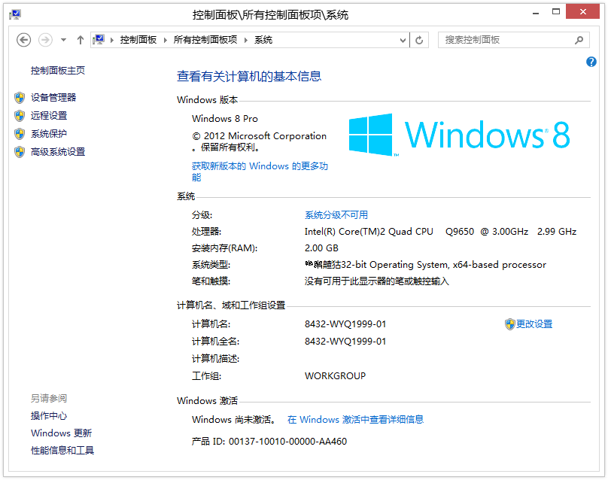Close the 系统 window
608x480 pixels.
[583, 11]
